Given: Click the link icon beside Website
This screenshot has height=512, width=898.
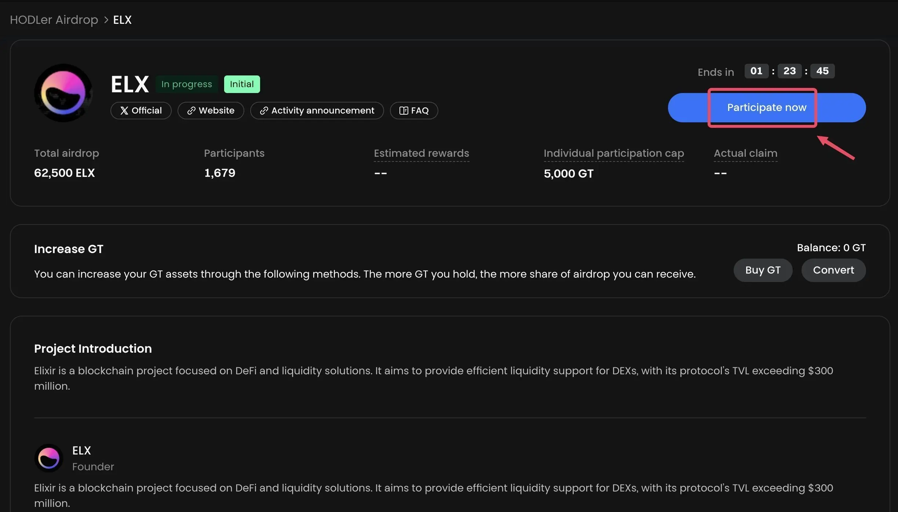Looking at the screenshot, I should [x=191, y=111].
